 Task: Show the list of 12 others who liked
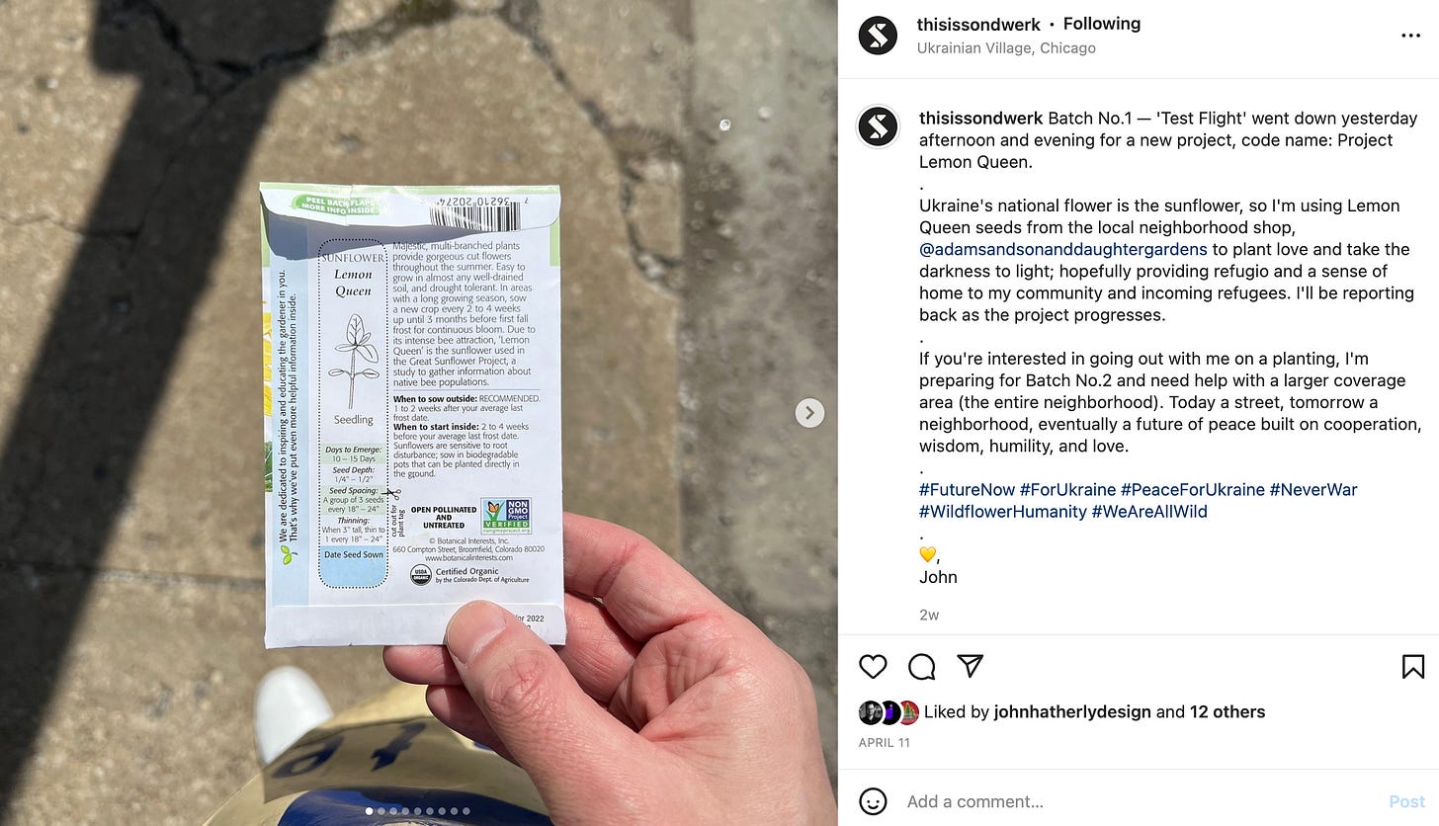tap(1227, 711)
